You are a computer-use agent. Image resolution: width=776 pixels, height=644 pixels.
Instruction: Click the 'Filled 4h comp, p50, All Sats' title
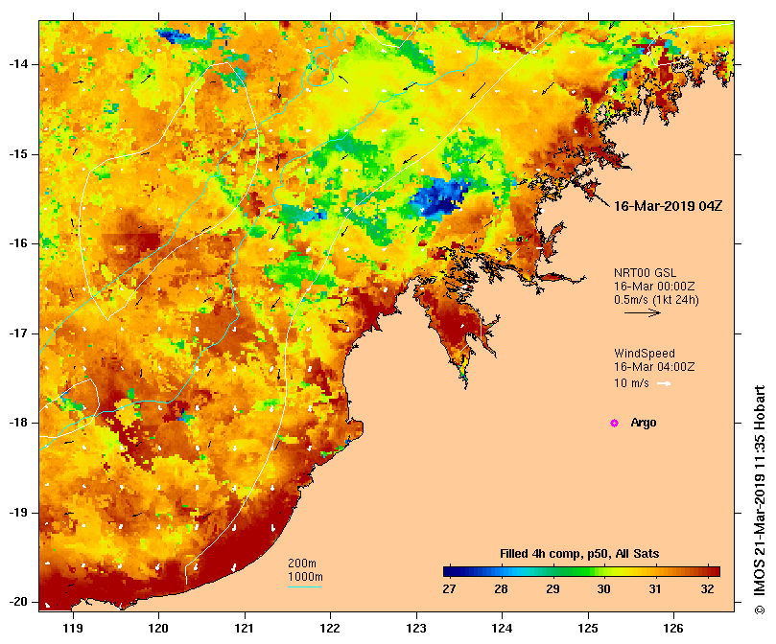579,554
